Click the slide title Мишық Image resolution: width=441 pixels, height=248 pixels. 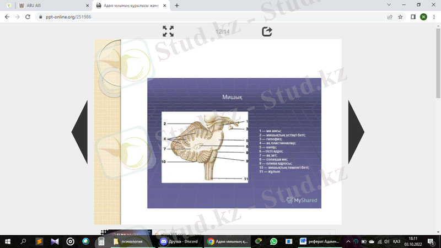(x=232, y=97)
